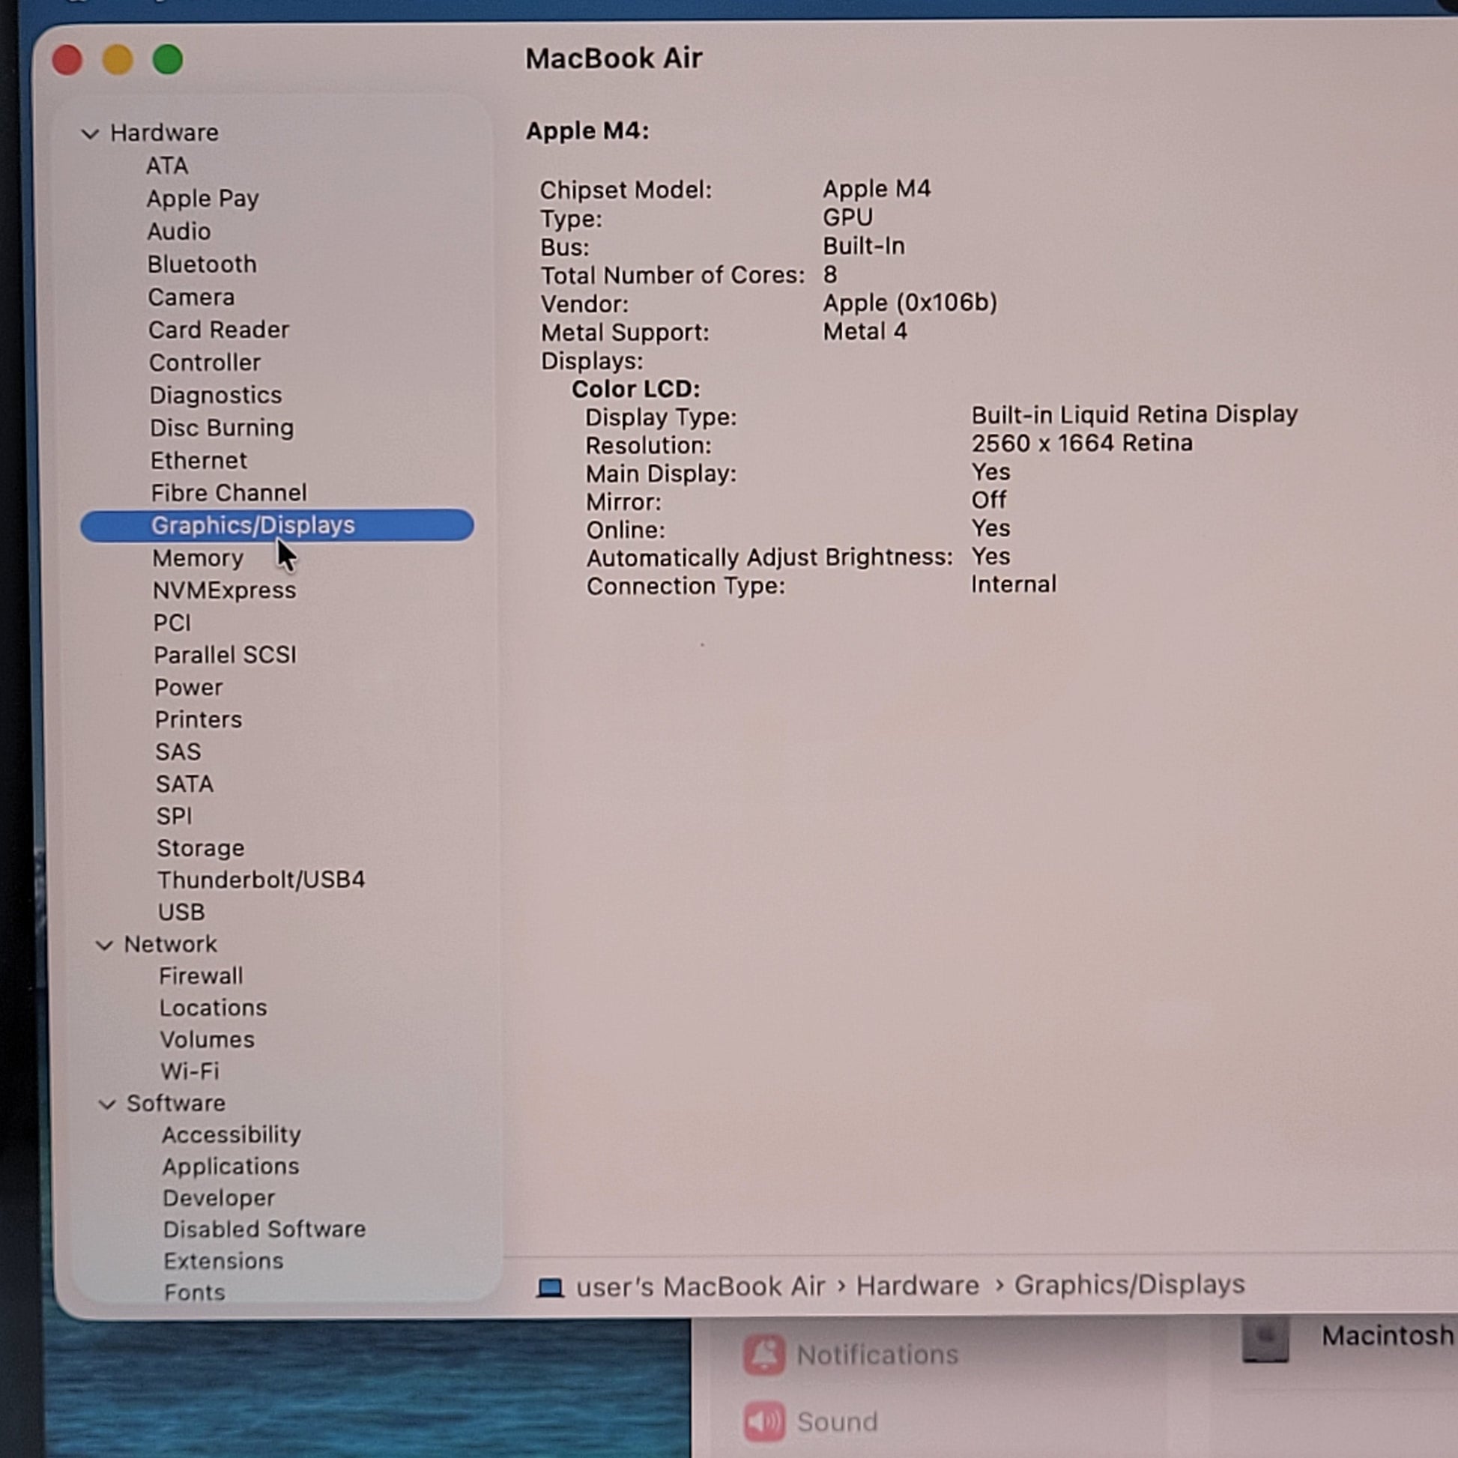Click the laptop icon in path bar
1458x1458 pixels.
(550, 1287)
